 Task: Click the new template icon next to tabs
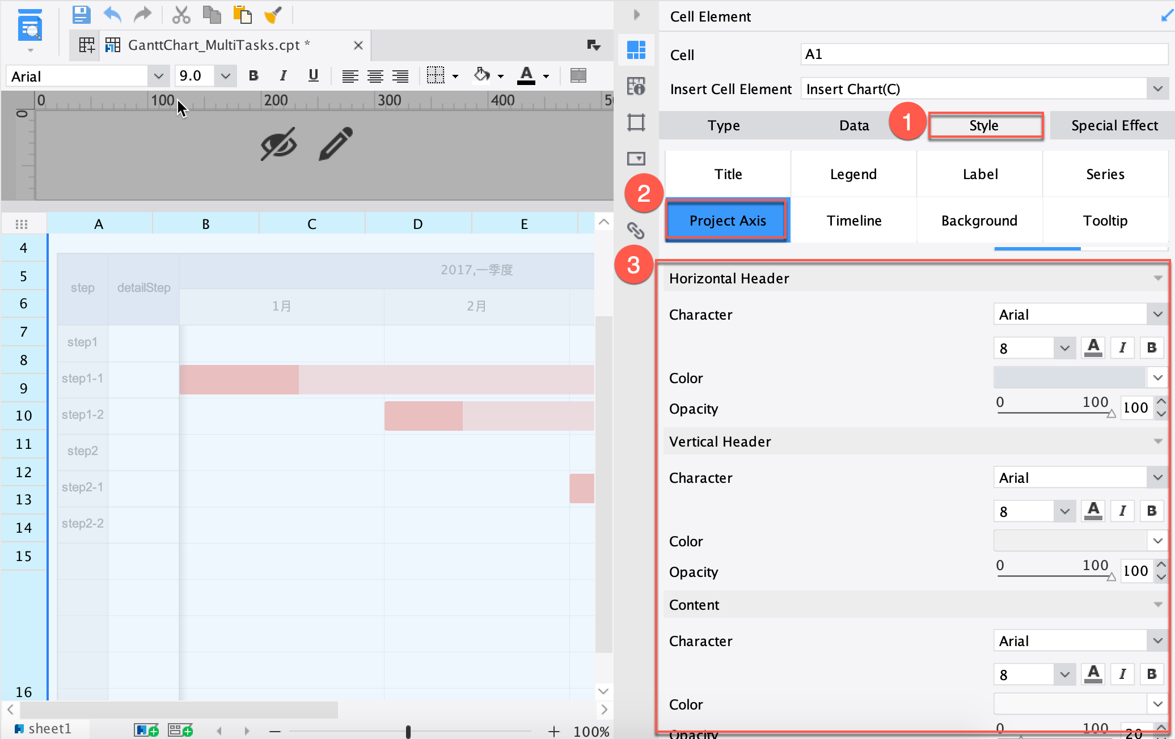[x=85, y=44]
